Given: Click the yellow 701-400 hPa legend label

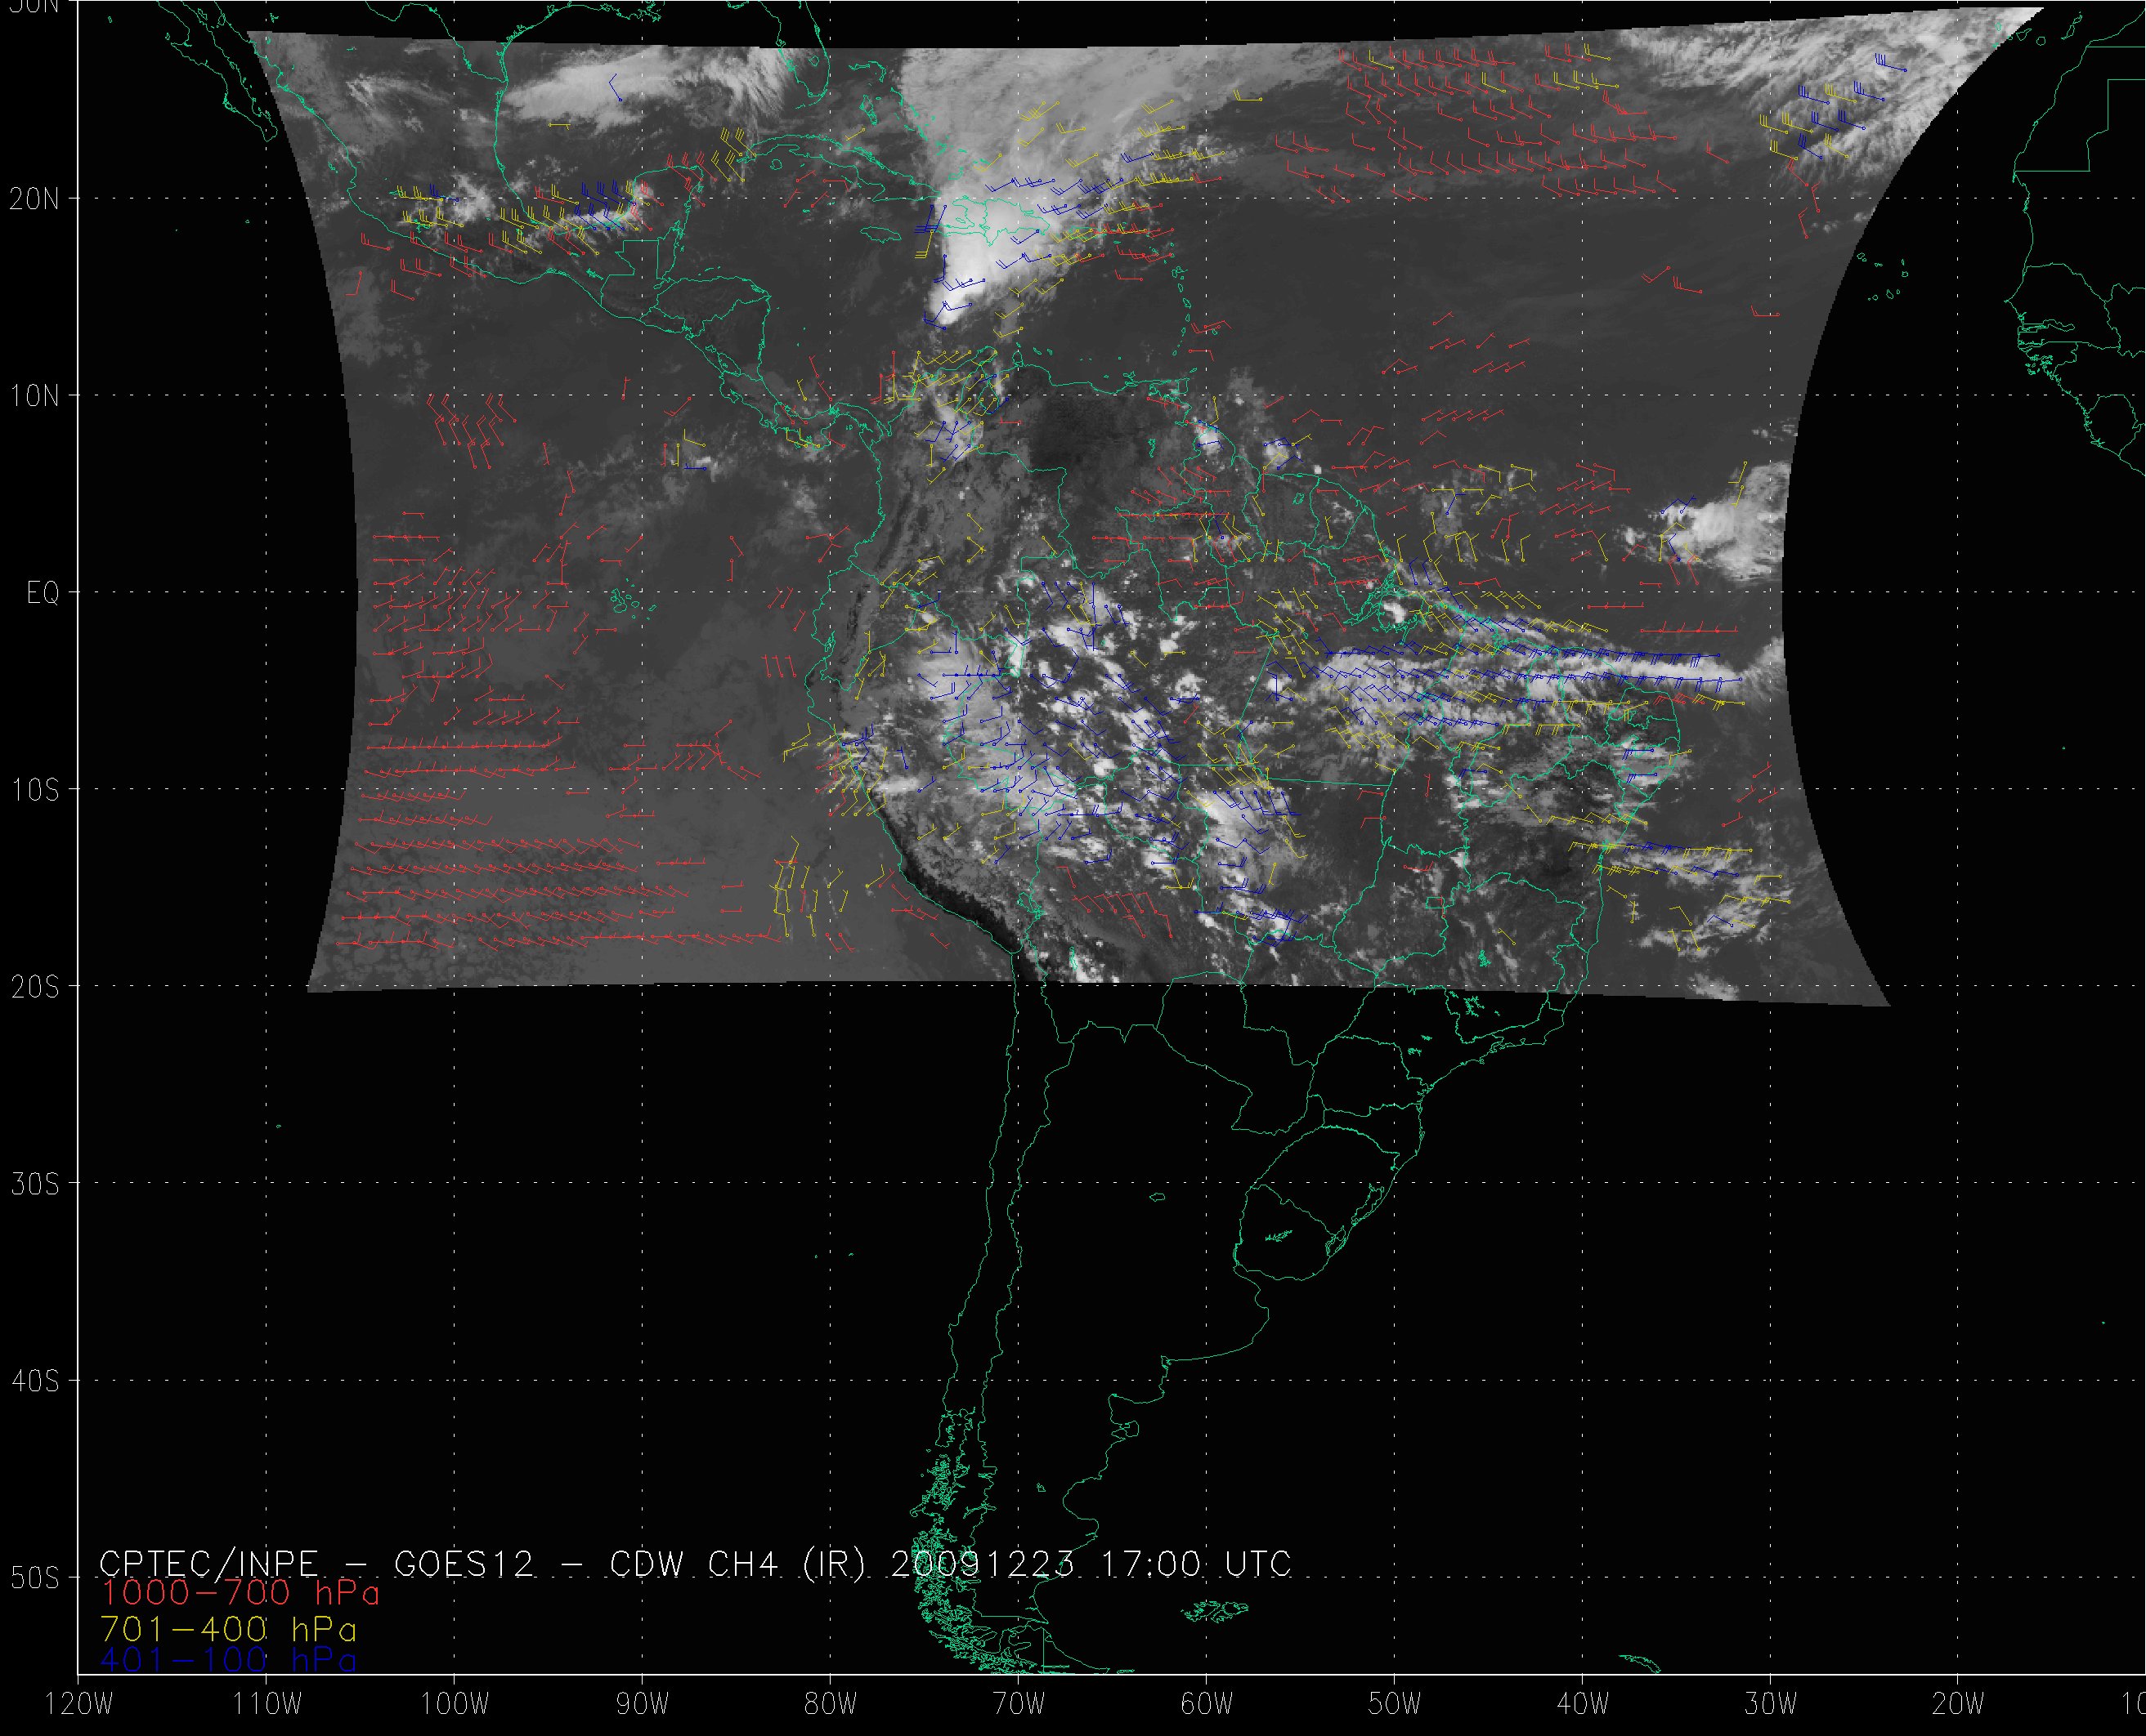Looking at the screenshot, I should [228, 1630].
